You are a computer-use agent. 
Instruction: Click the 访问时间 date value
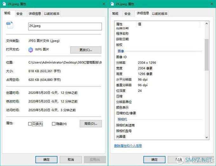click(52, 110)
